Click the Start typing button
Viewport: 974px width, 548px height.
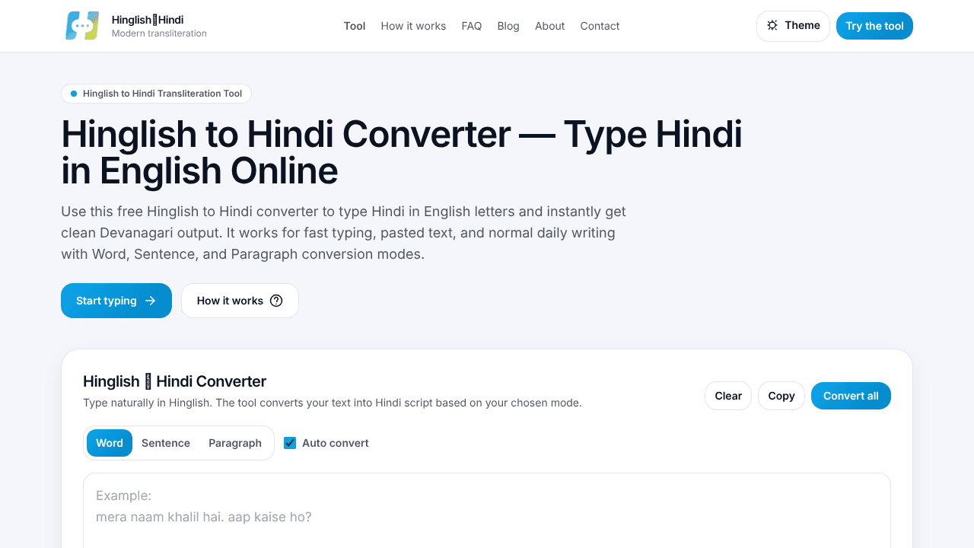(116, 301)
